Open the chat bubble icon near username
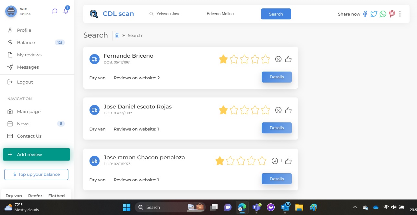417x215 pixels. [55, 11]
